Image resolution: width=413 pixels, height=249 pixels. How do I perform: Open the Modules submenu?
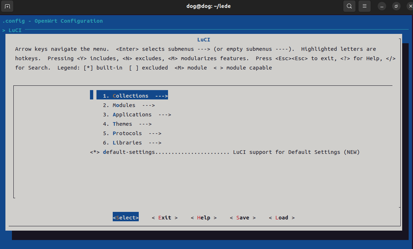129,105
